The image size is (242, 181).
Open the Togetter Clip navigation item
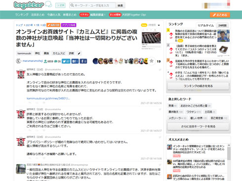[x=127, y=15]
